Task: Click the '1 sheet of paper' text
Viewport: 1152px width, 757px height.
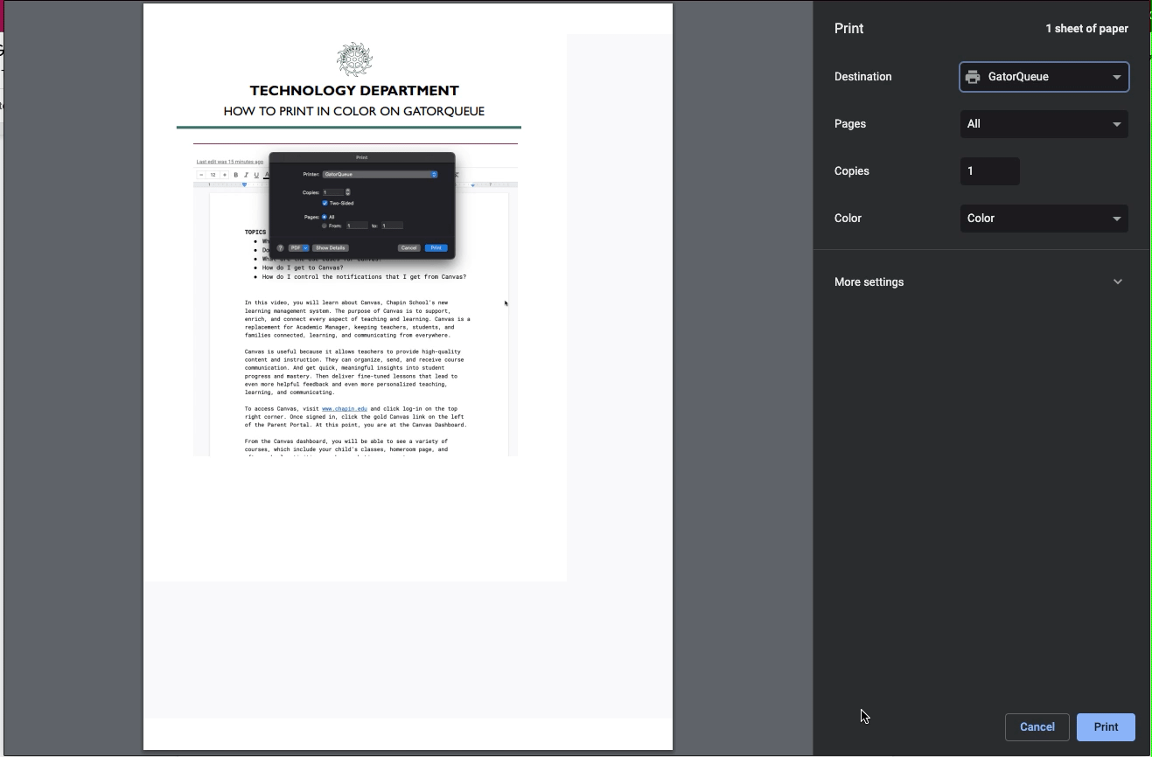Action: point(1086,29)
